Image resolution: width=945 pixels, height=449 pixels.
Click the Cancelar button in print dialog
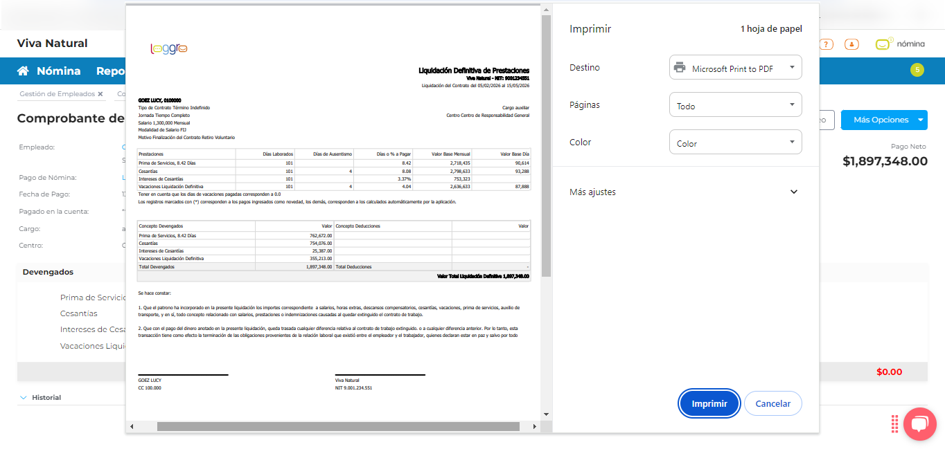click(772, 403)
